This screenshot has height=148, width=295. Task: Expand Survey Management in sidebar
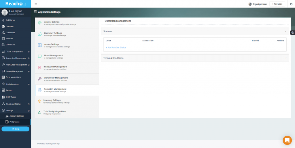[x=29, y=72]
